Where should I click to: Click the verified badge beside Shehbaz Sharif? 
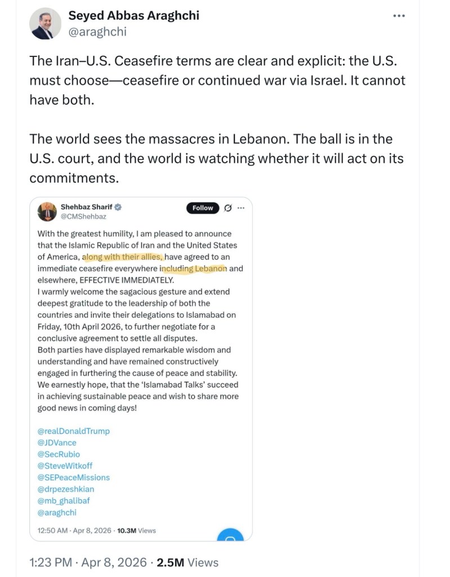pyautogui.click(x=118, y=207)
